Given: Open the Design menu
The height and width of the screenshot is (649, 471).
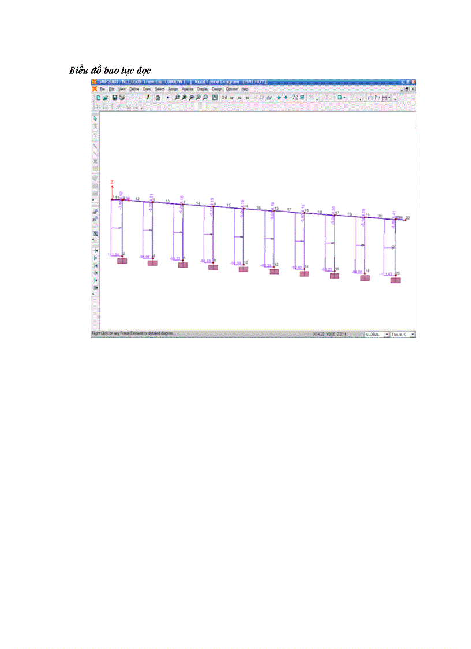Looking at the screenshot, I should (x=217, y=90).
